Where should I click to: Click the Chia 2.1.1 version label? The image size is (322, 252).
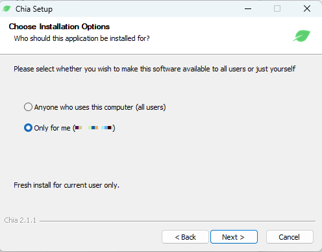(x=20, y=220)
